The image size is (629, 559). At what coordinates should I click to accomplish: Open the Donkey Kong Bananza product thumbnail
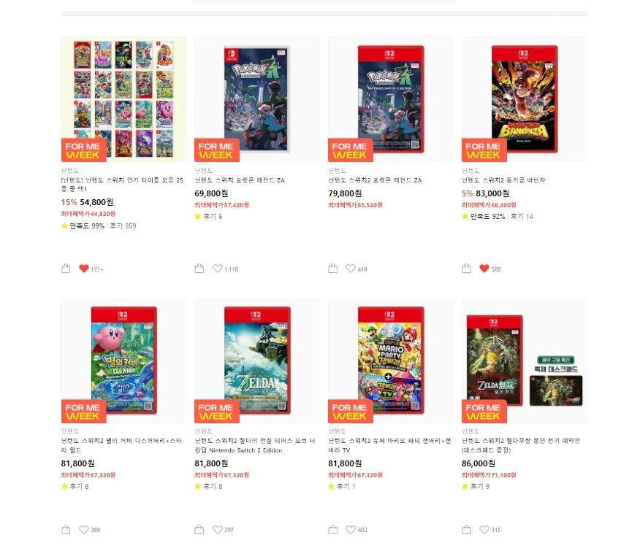(x=524, y=99)
